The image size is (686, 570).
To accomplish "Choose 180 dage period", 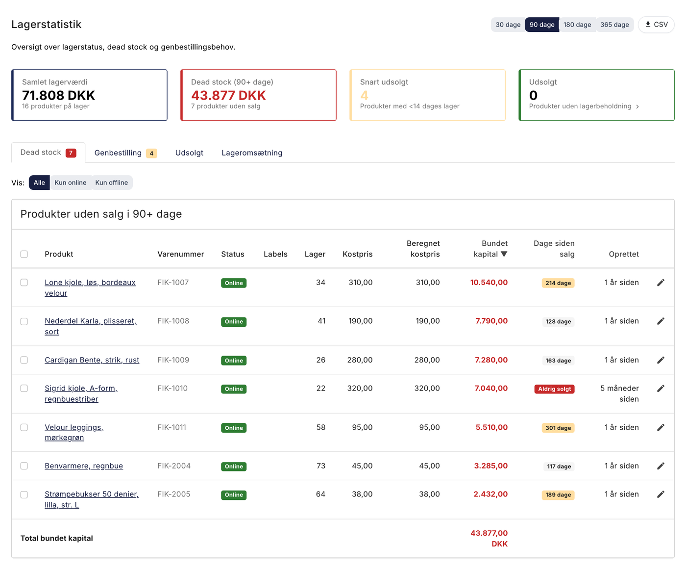I will (x=577, y=25).
